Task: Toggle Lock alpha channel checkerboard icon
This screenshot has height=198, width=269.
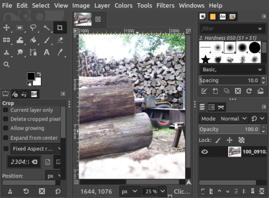Action: point(242,140)
